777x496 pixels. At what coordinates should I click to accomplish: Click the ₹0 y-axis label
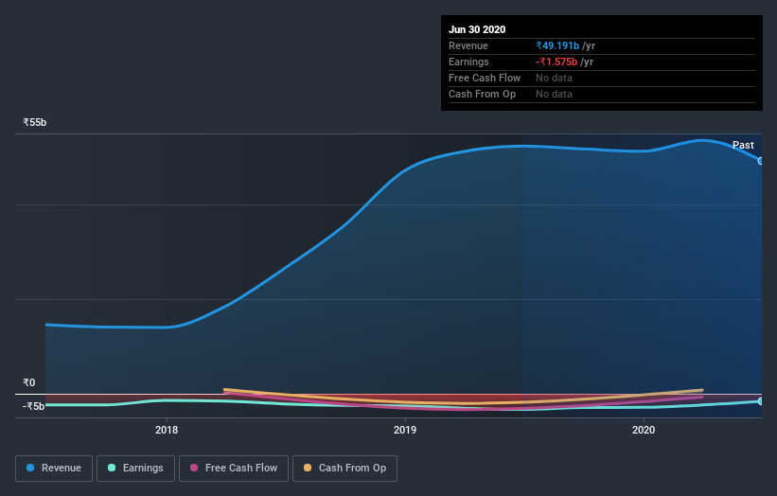point(28,382)
